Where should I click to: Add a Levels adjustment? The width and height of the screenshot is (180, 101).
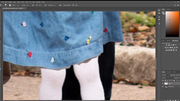click(x=169, y=45)
